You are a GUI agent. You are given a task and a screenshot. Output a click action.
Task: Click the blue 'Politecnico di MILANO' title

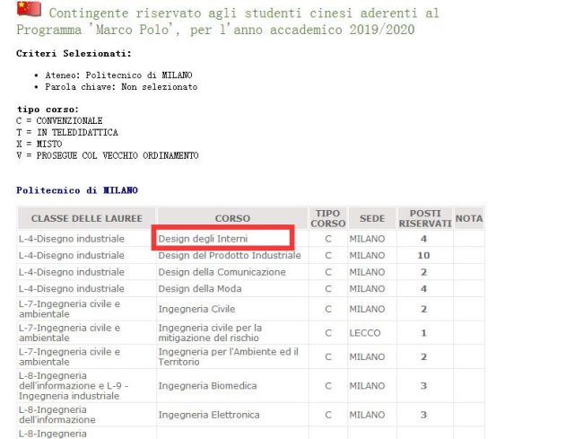[x=77, y=190]
